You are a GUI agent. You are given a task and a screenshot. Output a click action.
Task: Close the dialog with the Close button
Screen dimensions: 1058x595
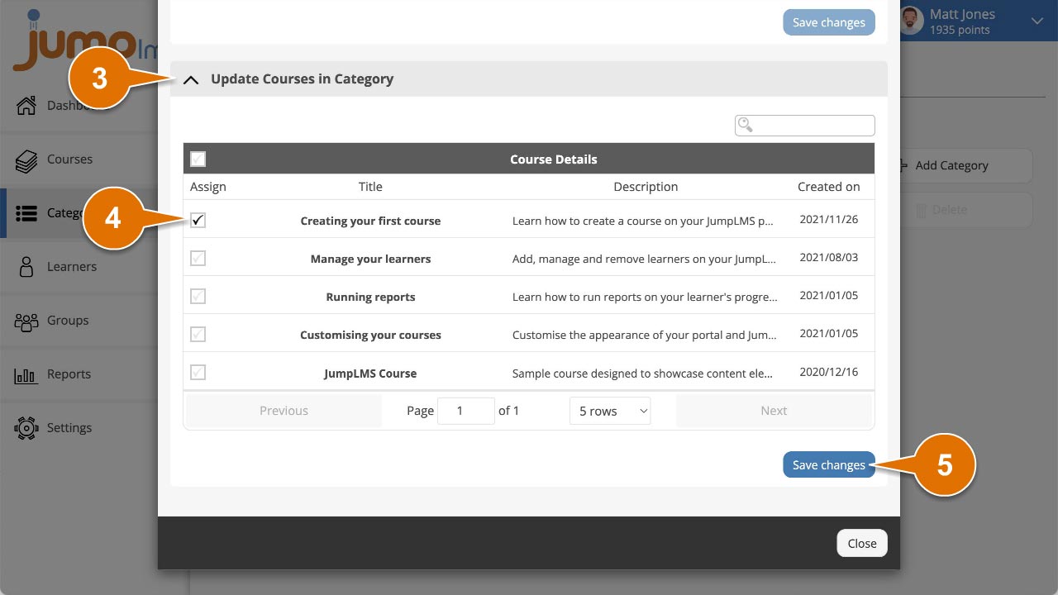862,543
